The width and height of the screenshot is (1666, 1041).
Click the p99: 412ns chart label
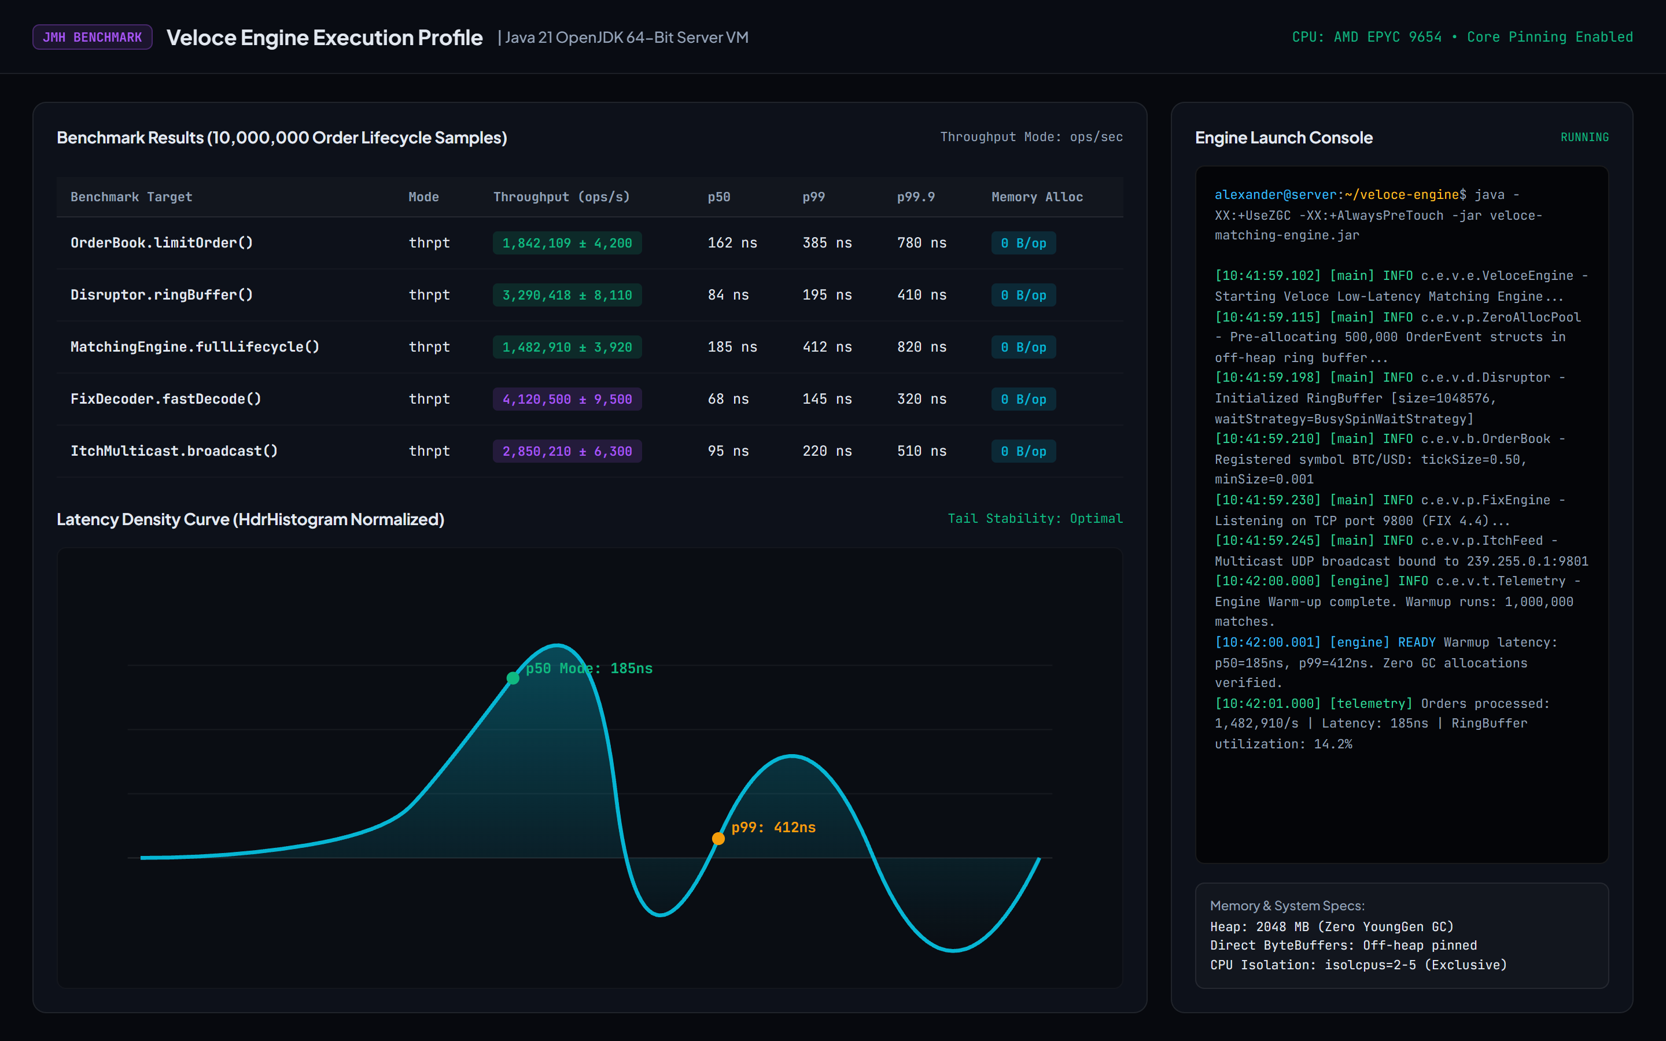point(774,828)
